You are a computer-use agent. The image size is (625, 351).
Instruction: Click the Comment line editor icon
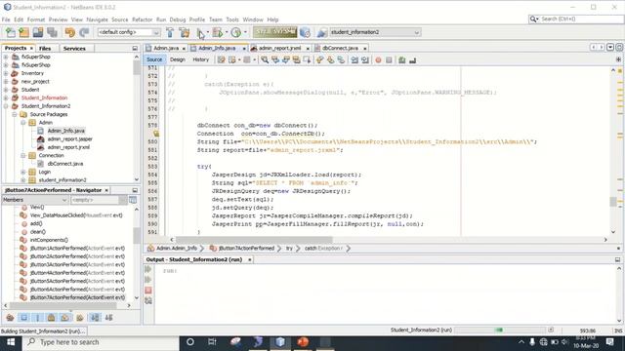[401, 59]
